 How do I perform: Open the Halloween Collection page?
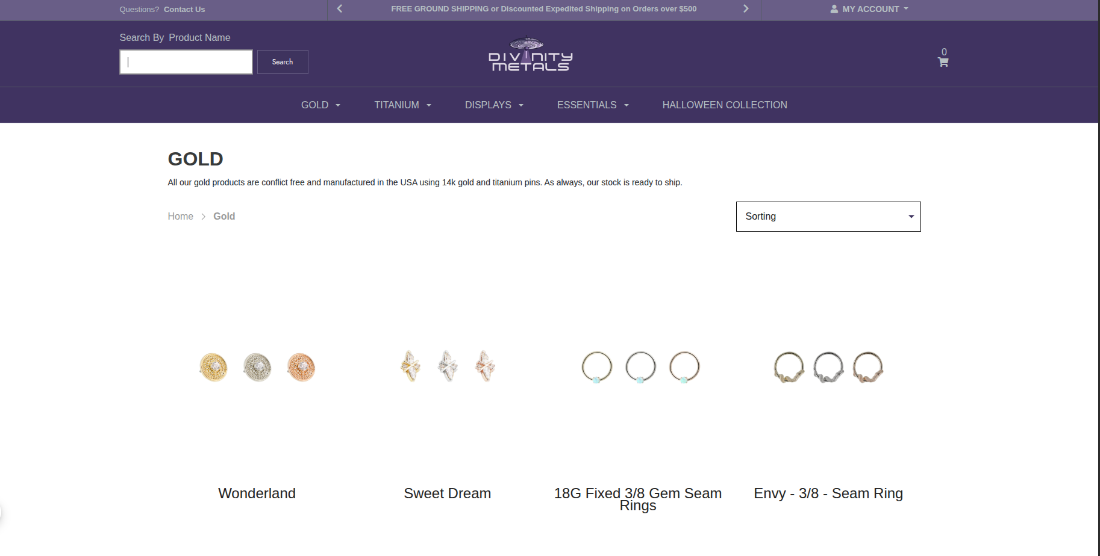click(724, 105)
